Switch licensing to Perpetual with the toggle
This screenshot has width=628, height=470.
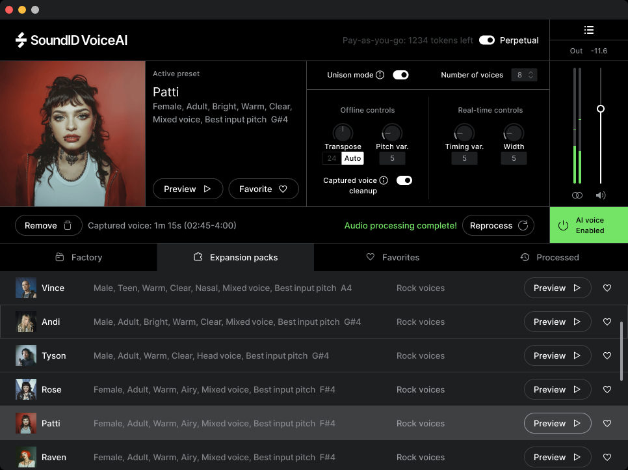click(487, 40)
